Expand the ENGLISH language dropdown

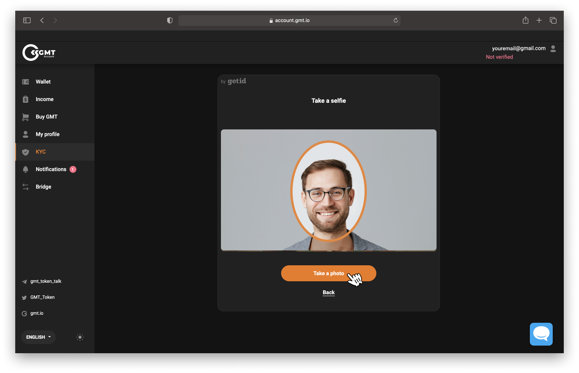38,337
